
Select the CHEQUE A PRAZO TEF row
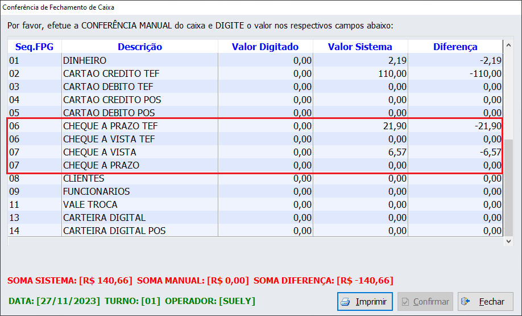click(109, 126)
